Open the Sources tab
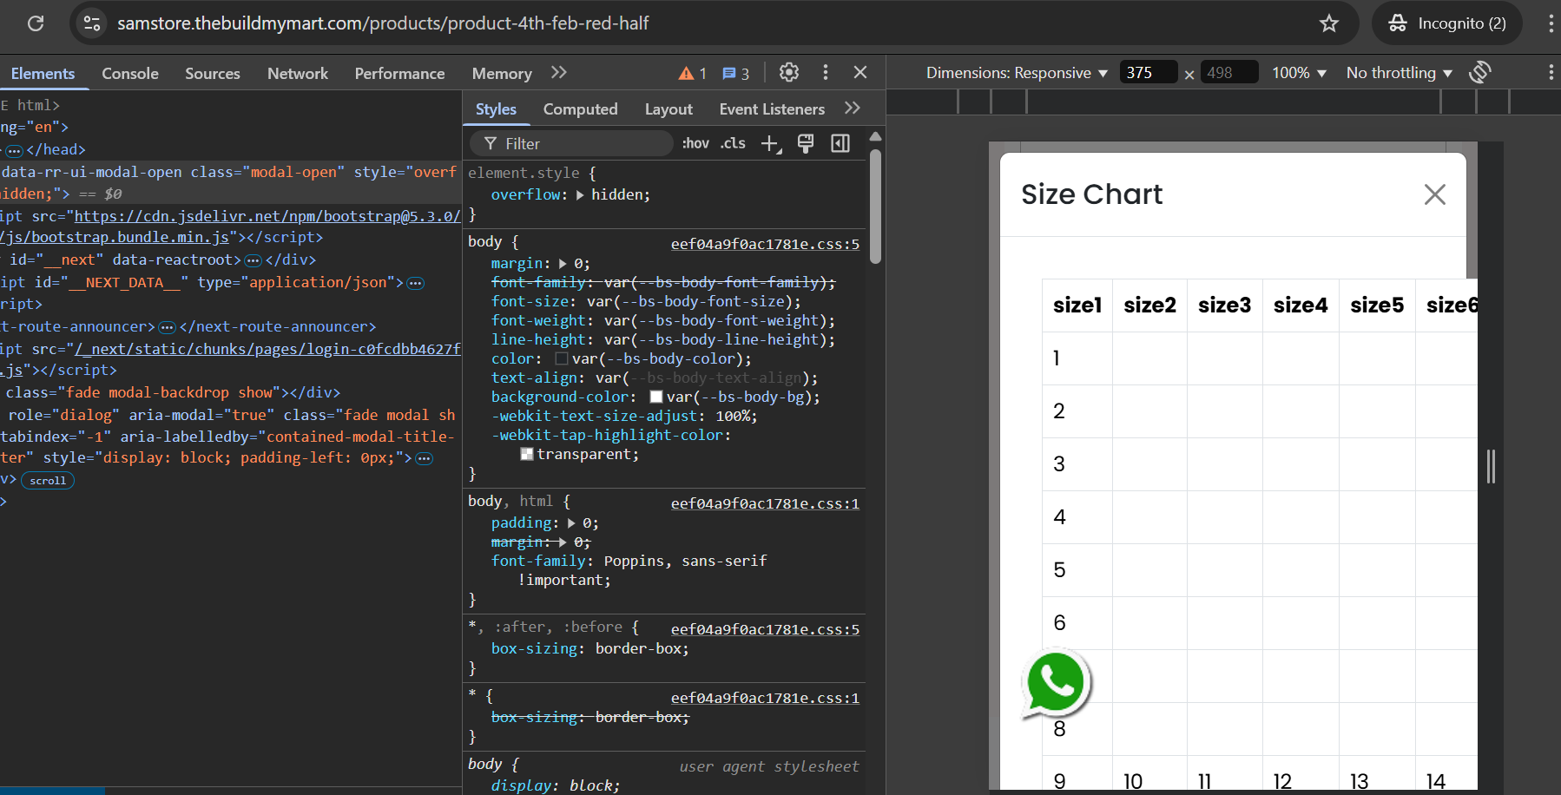Screen dimensions: 1561x795 coord(213,74)
